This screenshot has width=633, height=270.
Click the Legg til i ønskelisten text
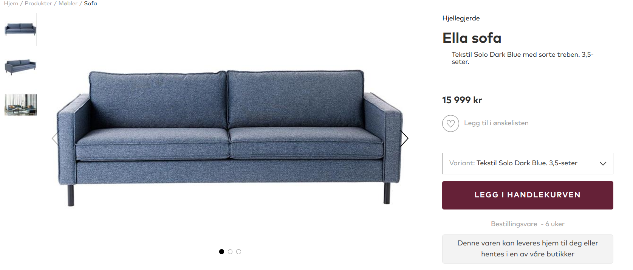pos(496,123)
